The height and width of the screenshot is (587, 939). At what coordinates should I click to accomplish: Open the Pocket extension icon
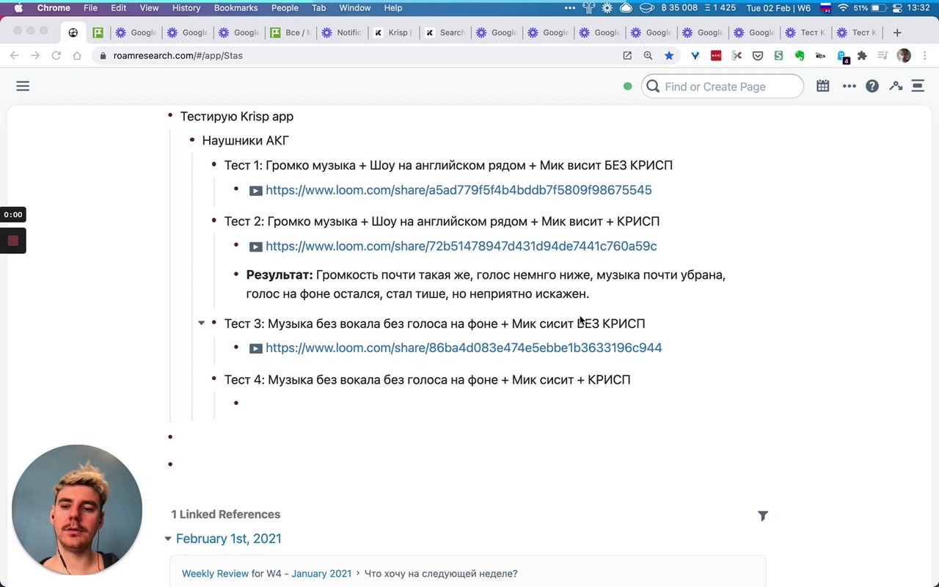coord(758,55)
